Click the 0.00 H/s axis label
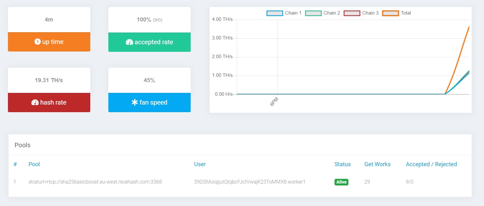The height and width of the screenshot is (206, 484). (x=224, y=94)
